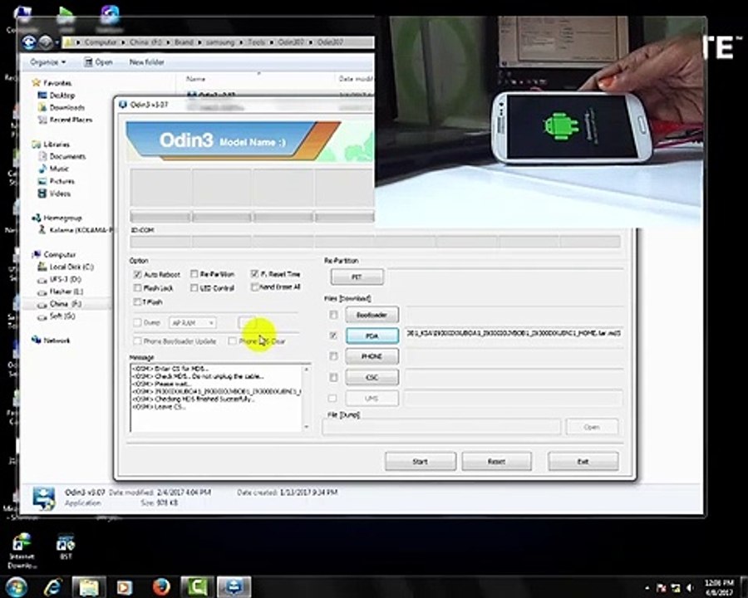Go forward in Explorer window navigation
Viewport: 748px width, 598px height.
click(x=46, y=42)
